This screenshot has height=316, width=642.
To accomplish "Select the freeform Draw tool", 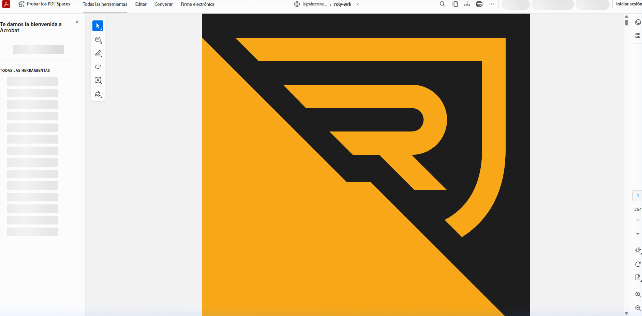I will coord(98,67).
